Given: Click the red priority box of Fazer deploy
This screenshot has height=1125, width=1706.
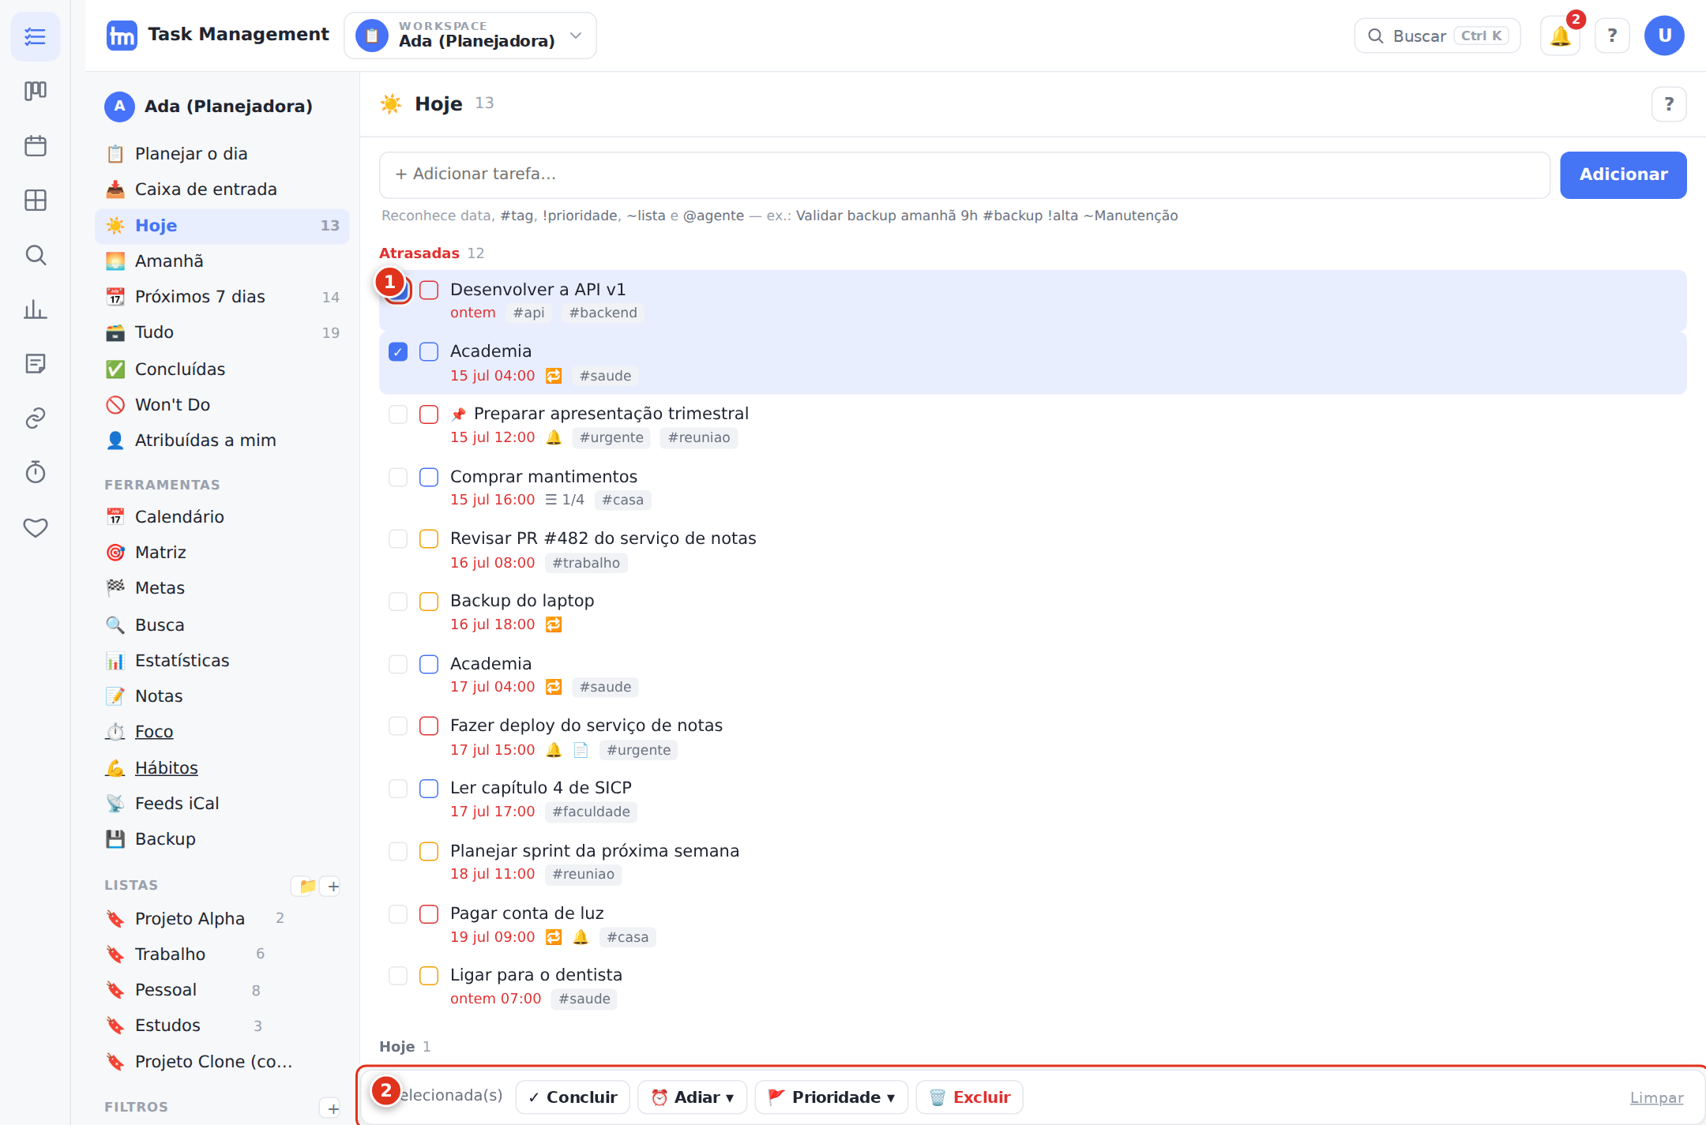Looking at the screenshot, I should [x=429, y=726].
